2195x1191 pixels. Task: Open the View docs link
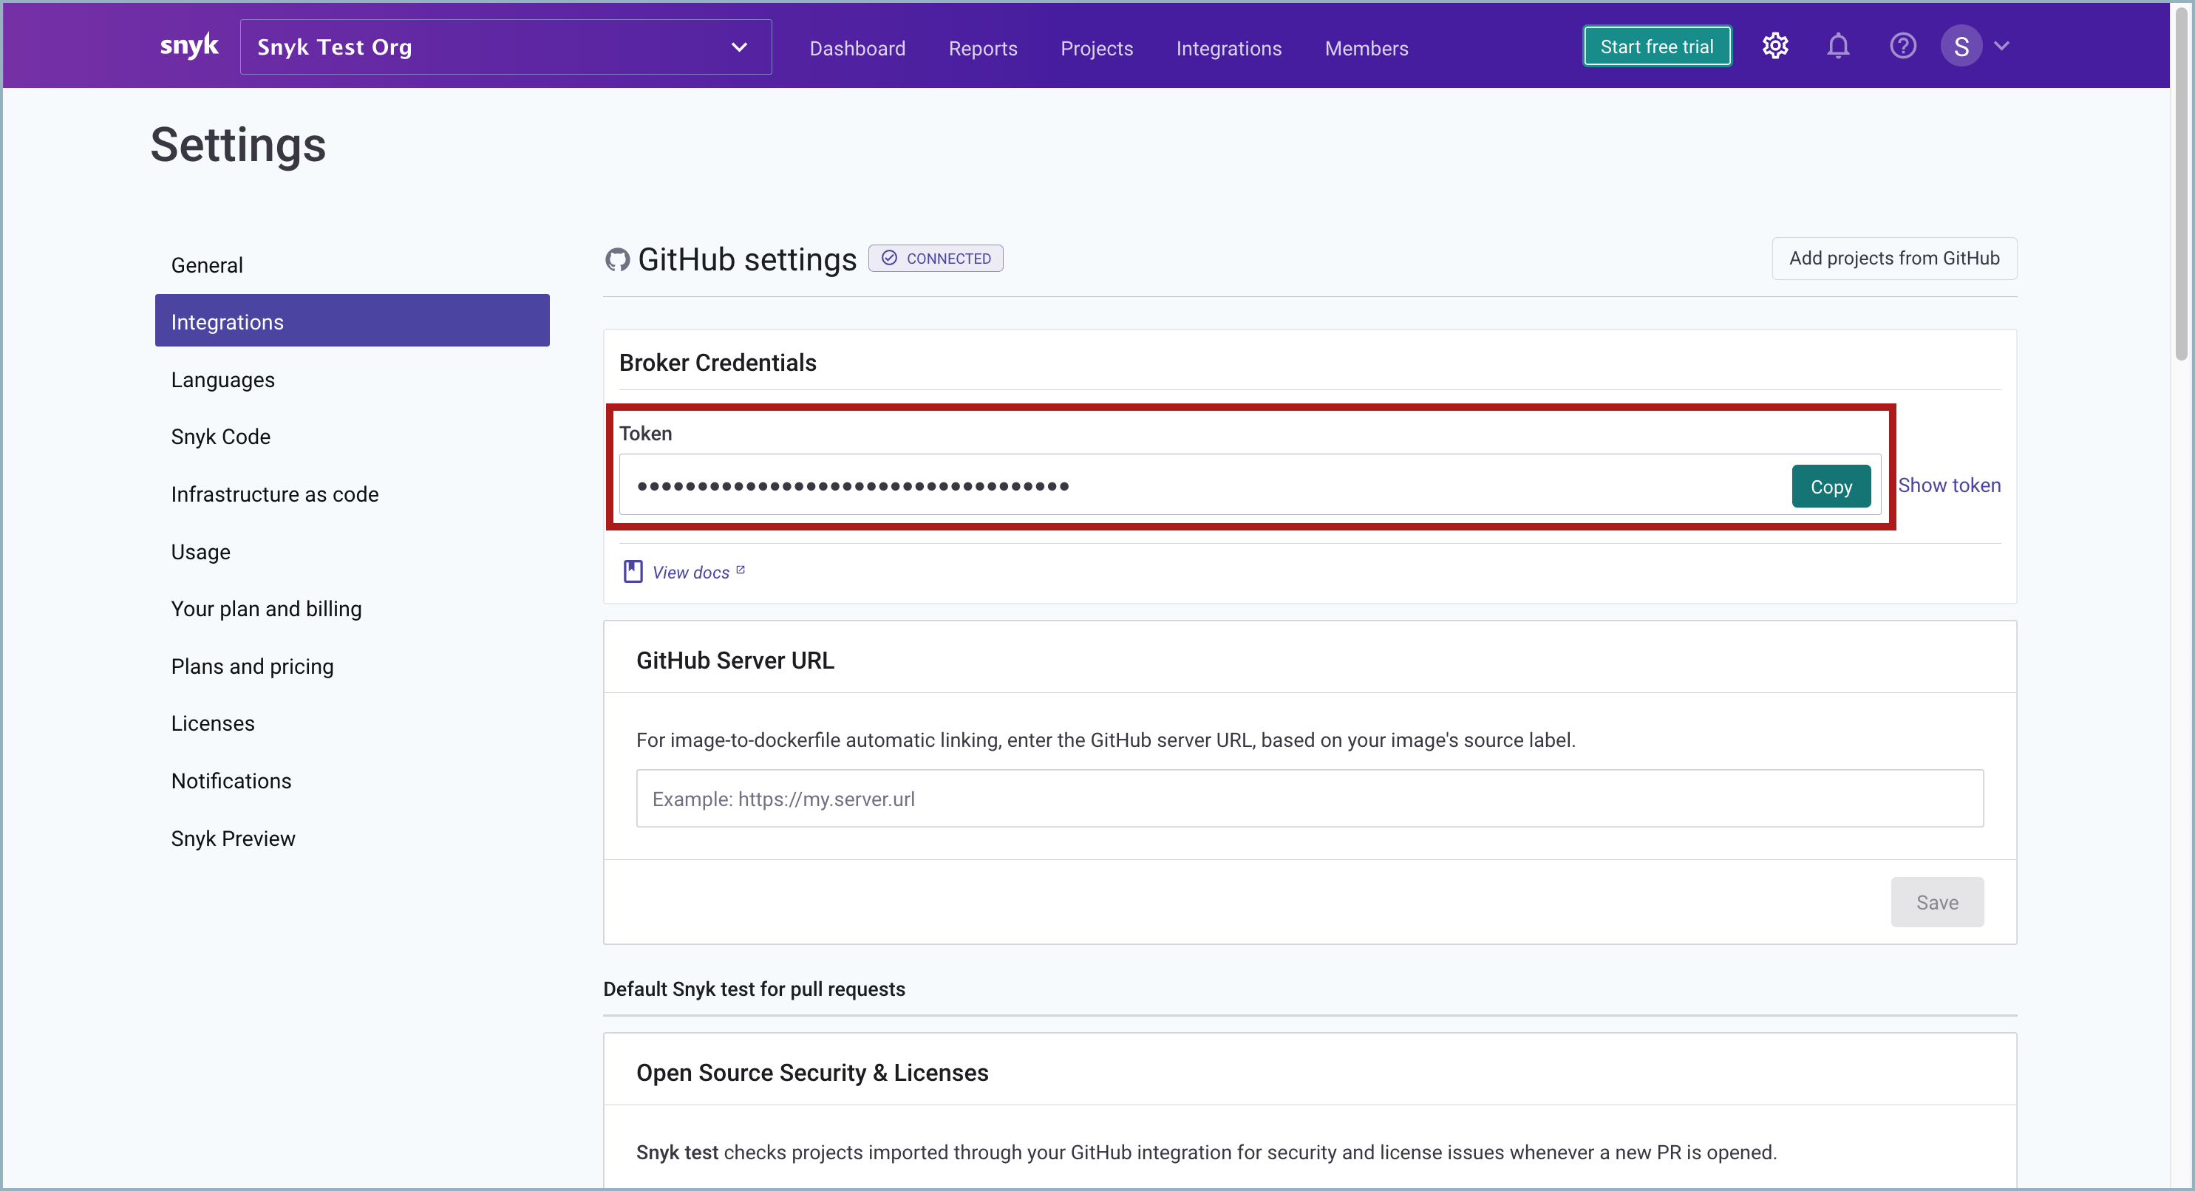(x=691, y=573)
